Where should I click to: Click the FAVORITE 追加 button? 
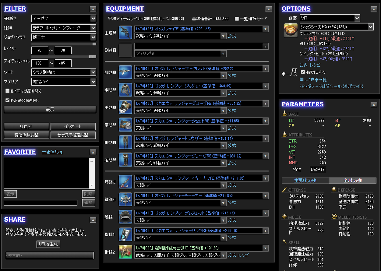(x=89, y=203)
